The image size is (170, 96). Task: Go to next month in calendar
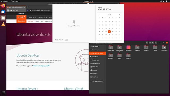click(120, 15)
